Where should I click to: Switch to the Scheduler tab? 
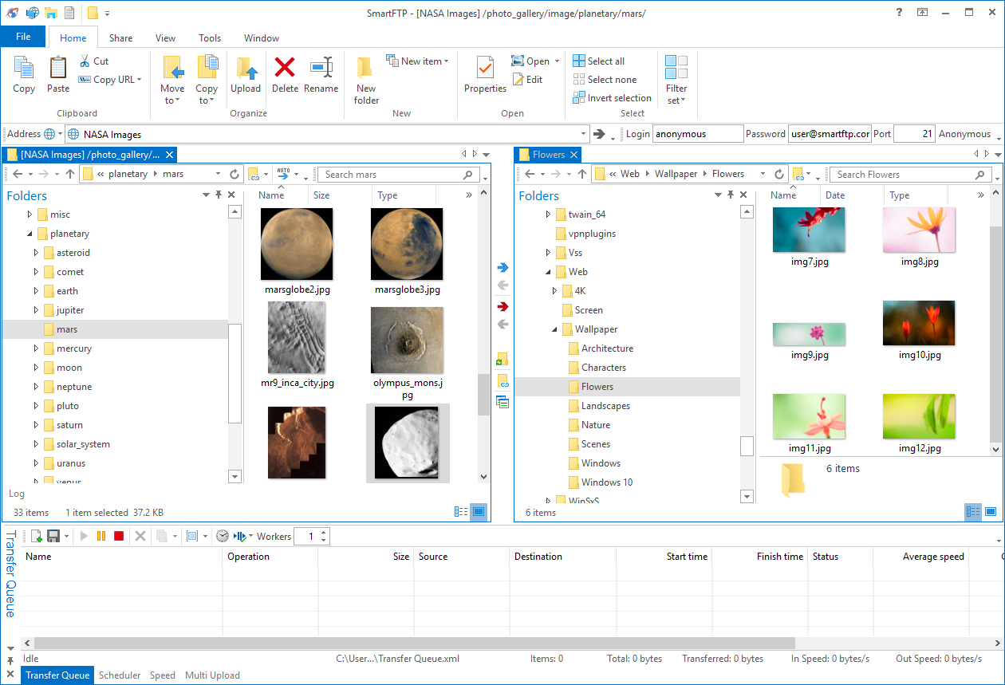[120, 675]
